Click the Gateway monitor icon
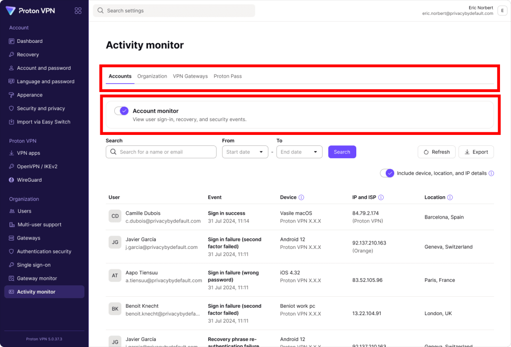Image resolution: width=511 pixels, height=347 pixels. (x=11, y=278)
